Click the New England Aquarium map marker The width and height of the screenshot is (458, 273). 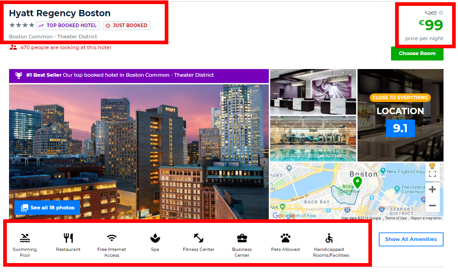383,171
